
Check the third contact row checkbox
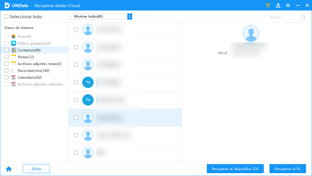76,65
